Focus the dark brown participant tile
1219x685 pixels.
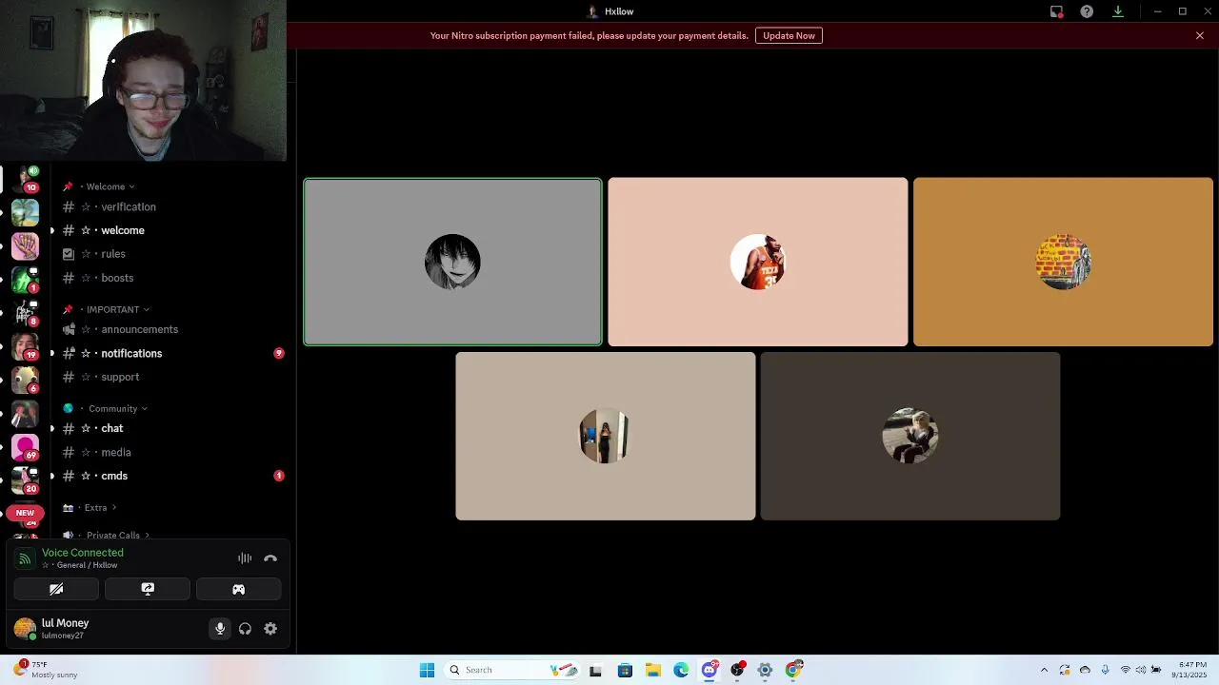(910, 436)
